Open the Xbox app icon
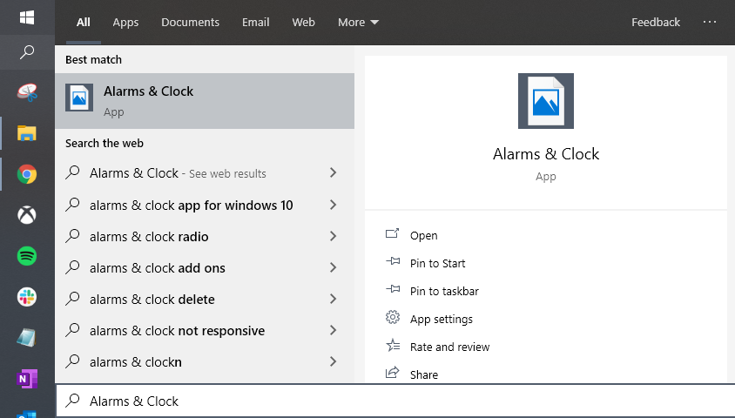This screenshot has width=735, height=418. 27,215
